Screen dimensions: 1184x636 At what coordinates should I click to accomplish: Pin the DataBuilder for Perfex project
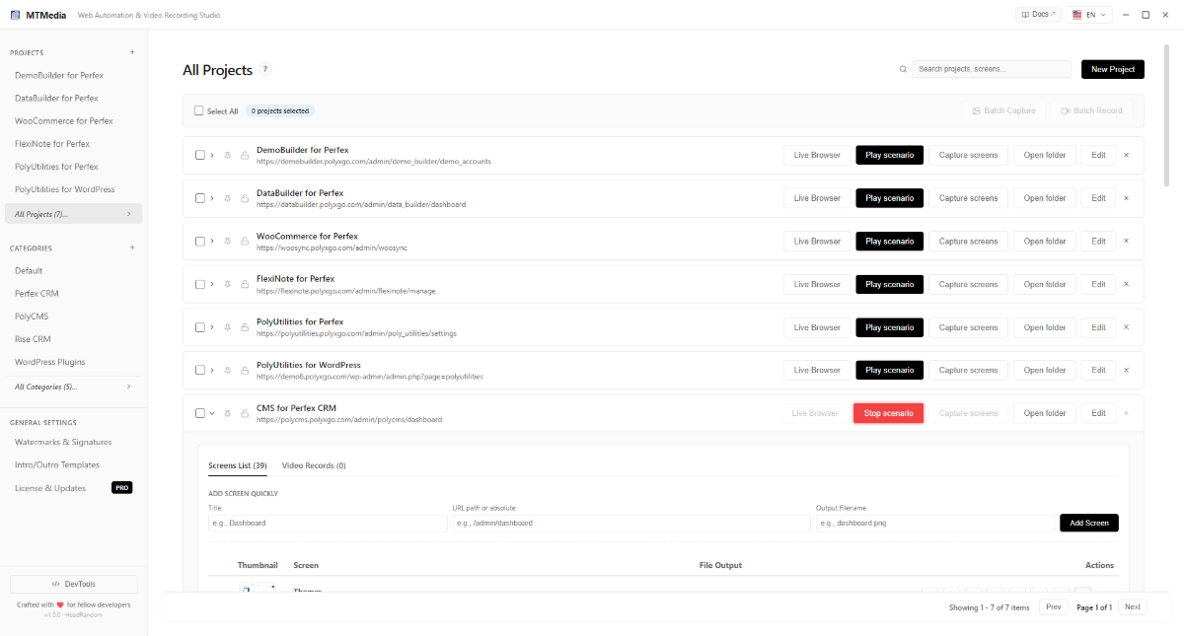[227, 198]
